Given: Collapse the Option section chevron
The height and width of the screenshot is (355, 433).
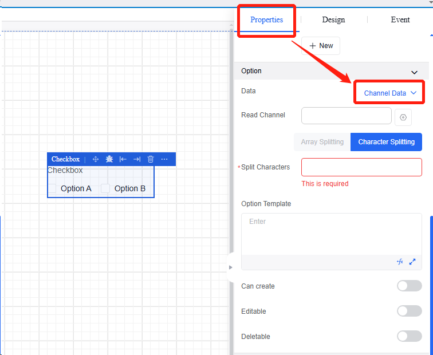Looking at the screenshot, I should click(414, 72).
